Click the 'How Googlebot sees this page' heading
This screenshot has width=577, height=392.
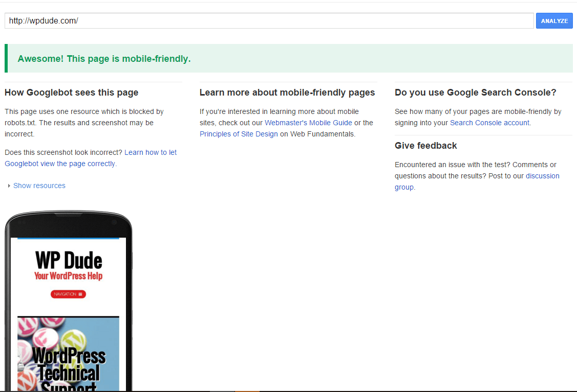coord(71,93)
